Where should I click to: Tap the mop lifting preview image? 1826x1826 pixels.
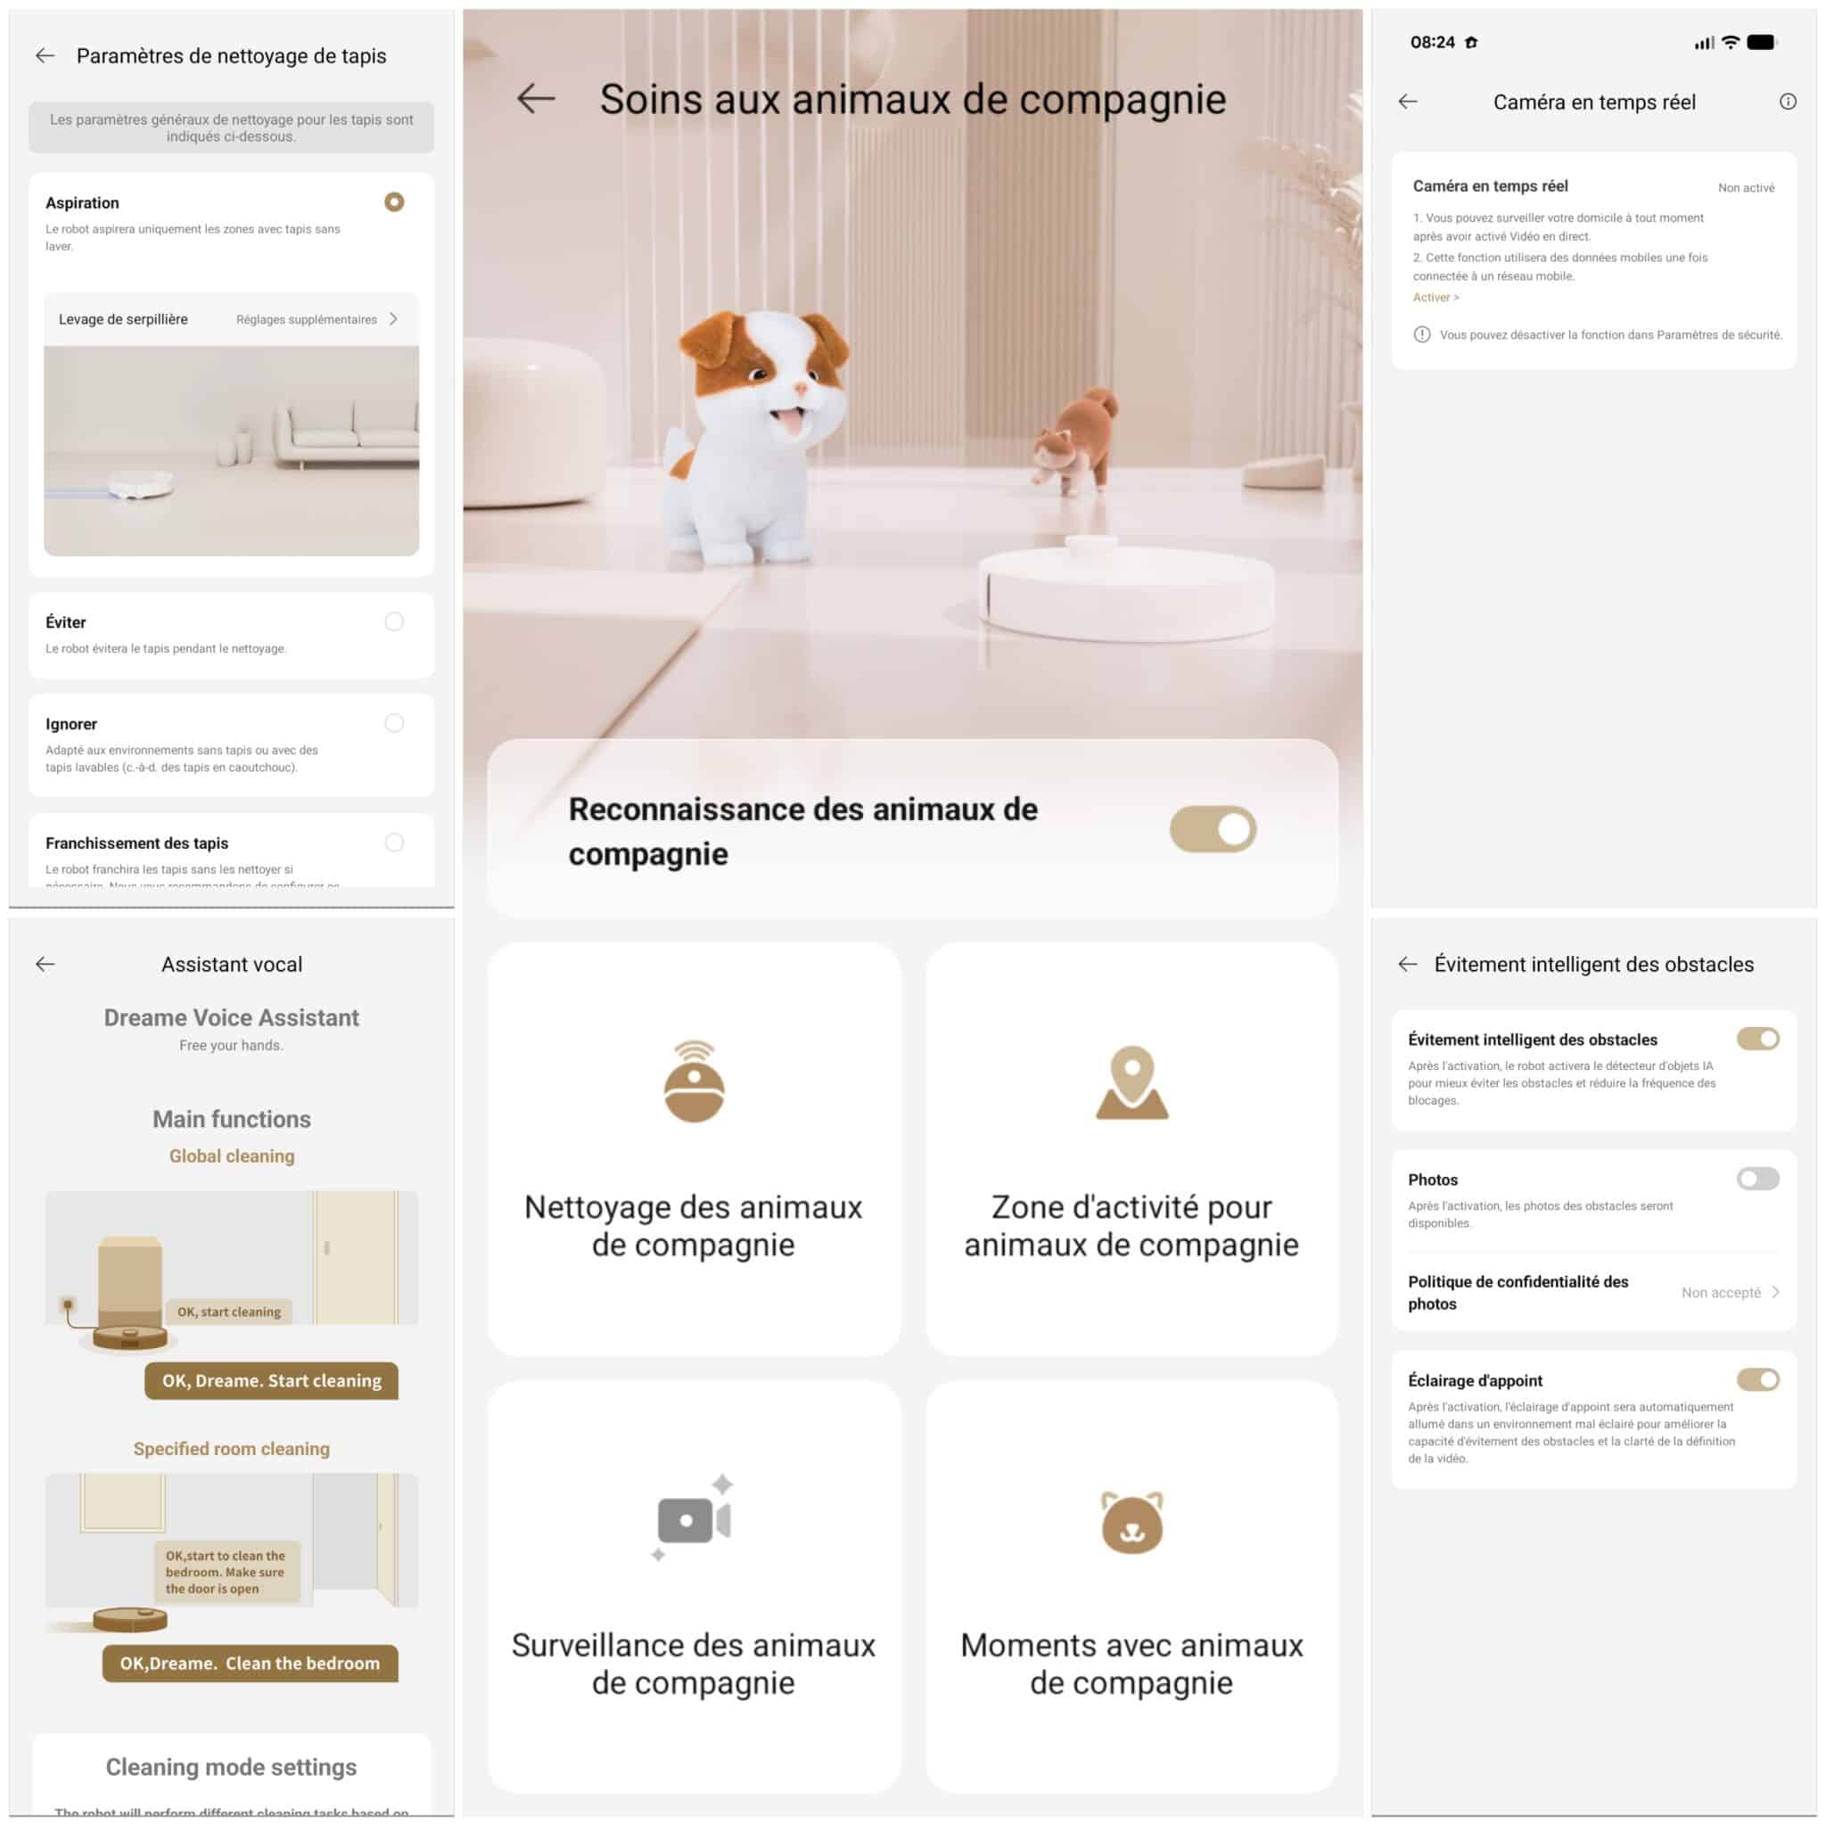pos(232,451)
